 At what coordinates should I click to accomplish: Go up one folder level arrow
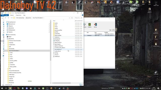[x=12, y=18]
